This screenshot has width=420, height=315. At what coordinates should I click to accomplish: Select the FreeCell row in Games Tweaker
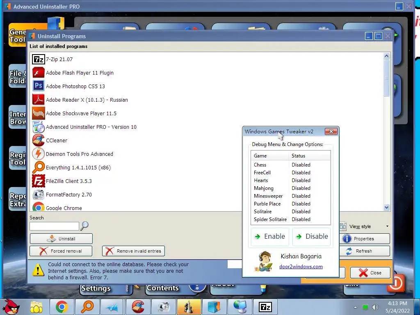point(291,173)
